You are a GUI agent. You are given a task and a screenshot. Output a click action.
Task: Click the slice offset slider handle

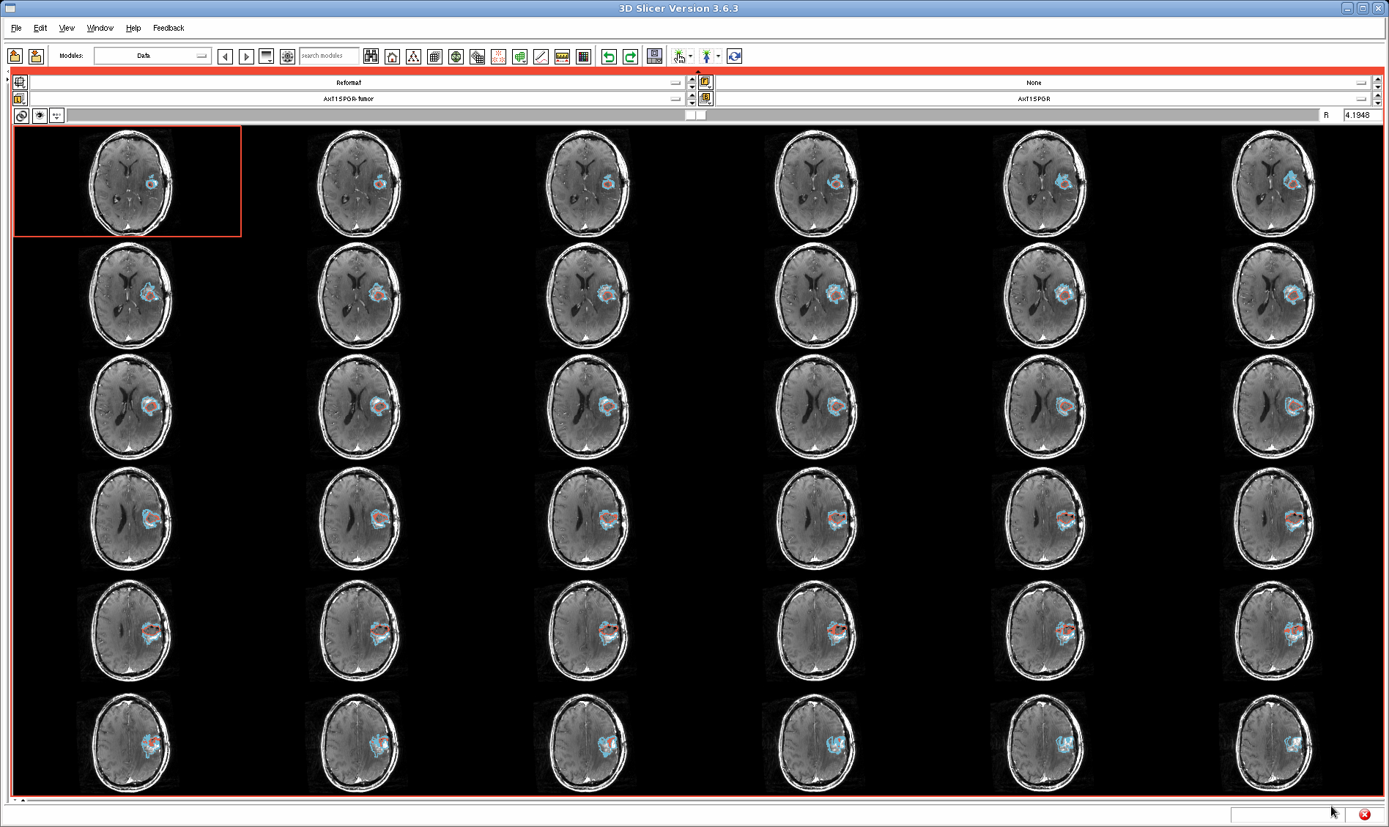(x=696, y=115)
